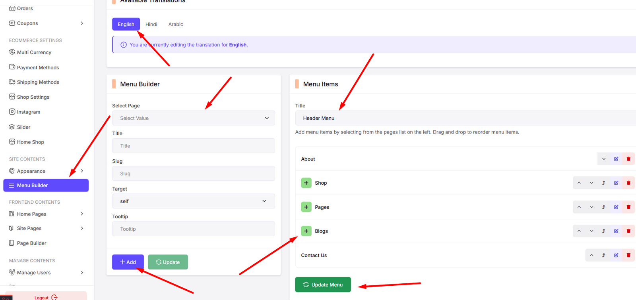The image size is (636, 300).
Task: Click the level-up arrow for Contact Us
Action: [x=603, y=255]
